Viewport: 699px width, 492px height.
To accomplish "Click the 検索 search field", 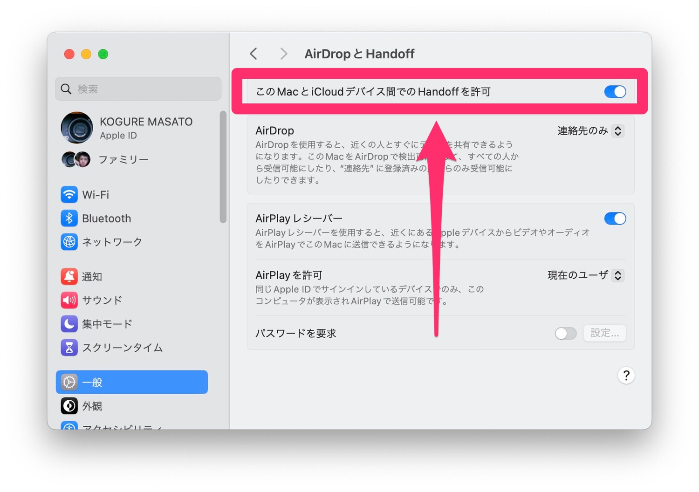I will (x=138, y=89).
